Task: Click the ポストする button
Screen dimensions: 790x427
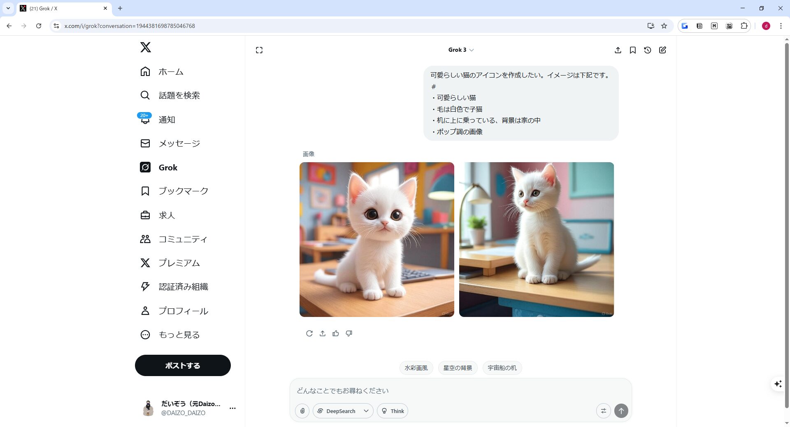Action: 183,365
